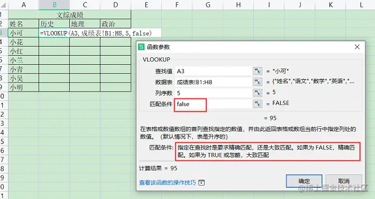Click range selector icon for 查找值 field
Viewport: 375px width, 199px height.
pyautogui.click(x=257, y=71)
